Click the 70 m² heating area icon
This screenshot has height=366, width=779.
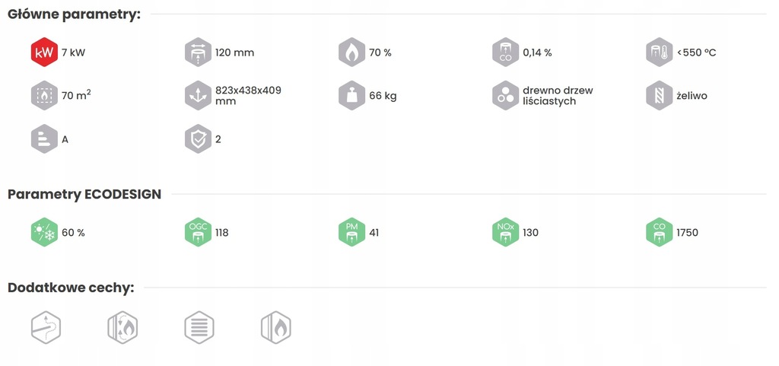[44, 95]
